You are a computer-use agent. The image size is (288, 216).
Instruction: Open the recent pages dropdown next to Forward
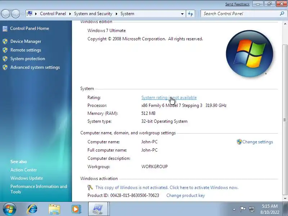pos(23,14)
